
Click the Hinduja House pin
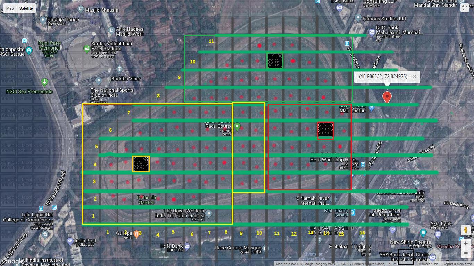43,19
